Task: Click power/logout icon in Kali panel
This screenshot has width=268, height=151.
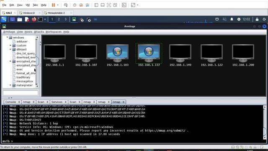Action: (264, 19)
